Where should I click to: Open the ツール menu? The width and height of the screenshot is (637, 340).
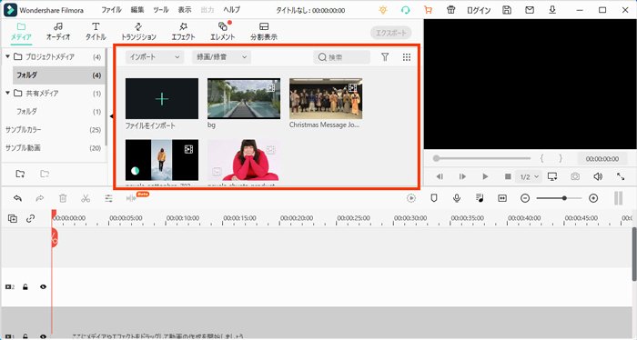coord(161,10)
